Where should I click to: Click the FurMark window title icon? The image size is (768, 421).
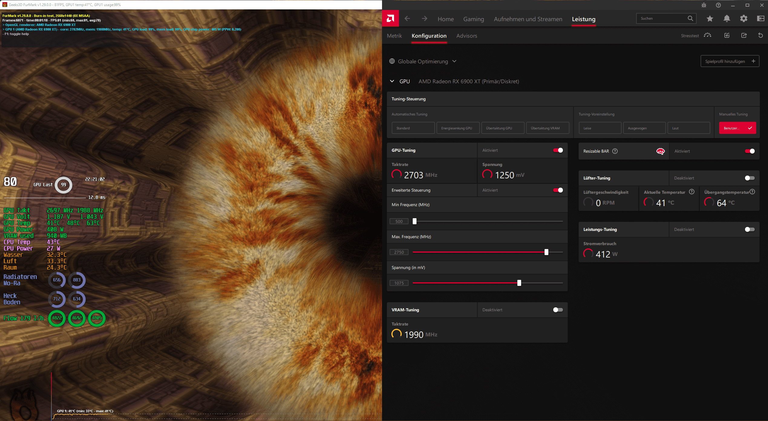click(x=5, y=5)
